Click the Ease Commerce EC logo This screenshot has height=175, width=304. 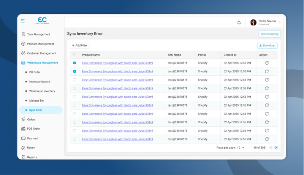[x=42, y=21]
